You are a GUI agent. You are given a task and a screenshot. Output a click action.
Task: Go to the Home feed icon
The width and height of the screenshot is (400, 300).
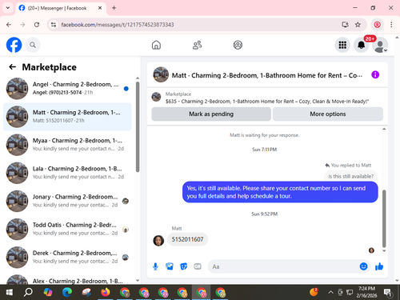(x=156, y=45)
